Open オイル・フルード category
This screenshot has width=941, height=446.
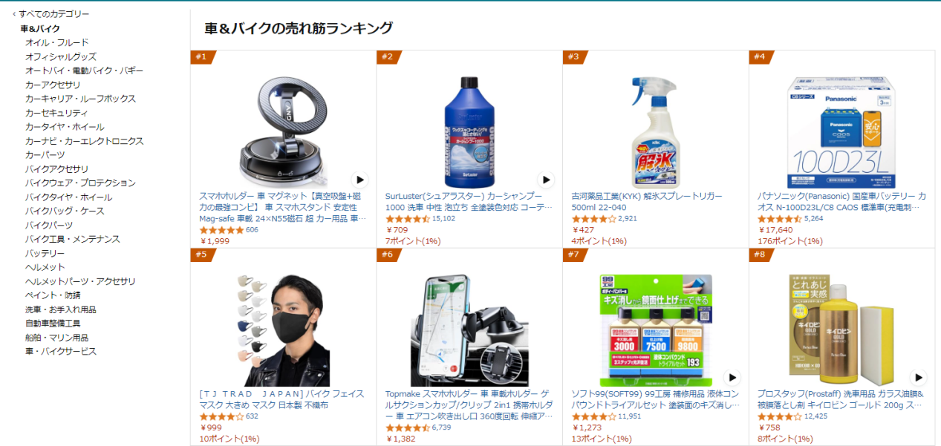[x=56, y=42]
